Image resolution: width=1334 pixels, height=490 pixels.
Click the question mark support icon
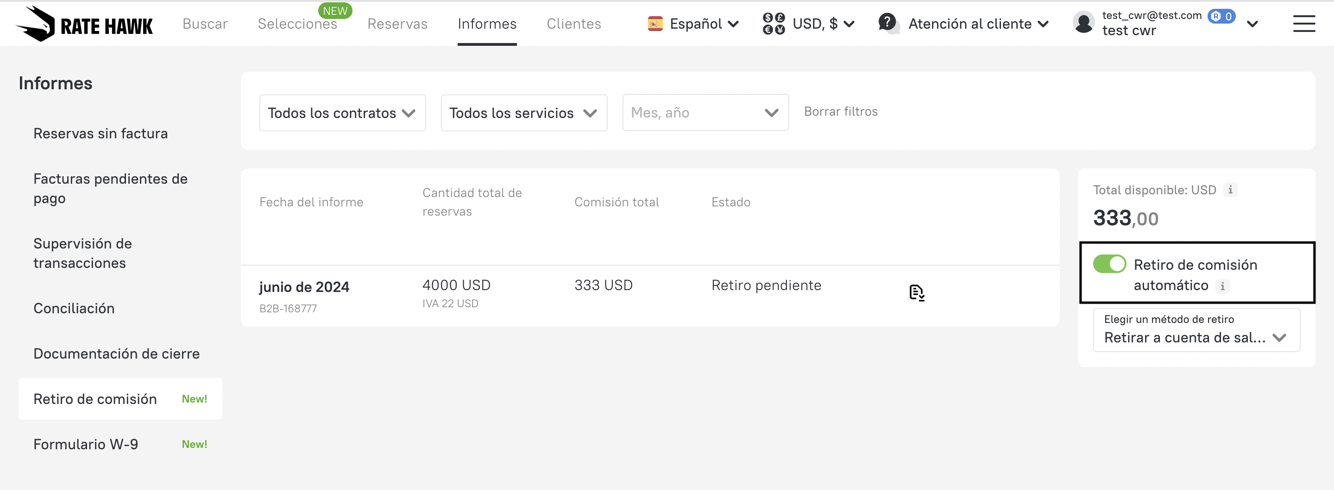[887, 23]
